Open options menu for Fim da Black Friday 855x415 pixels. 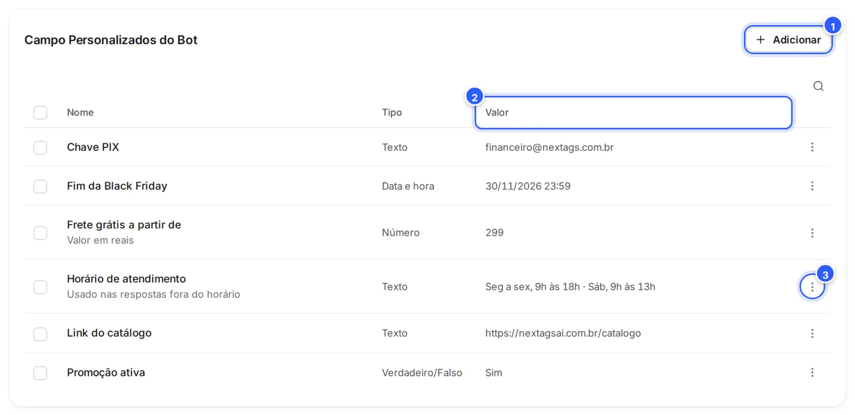pos(812,186)
